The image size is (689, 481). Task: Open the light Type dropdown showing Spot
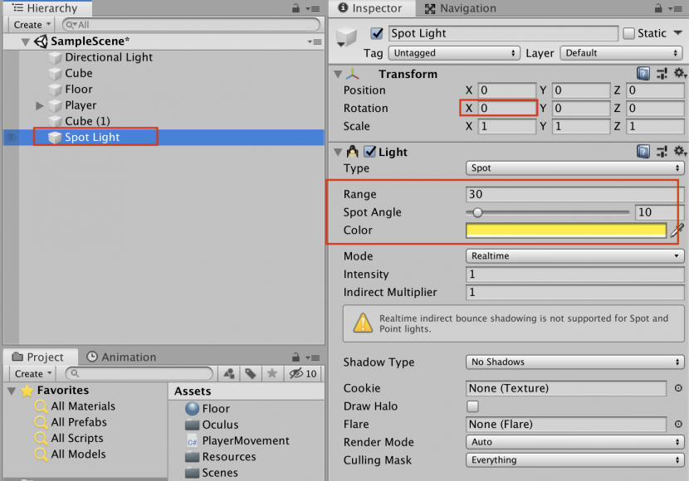574,168
